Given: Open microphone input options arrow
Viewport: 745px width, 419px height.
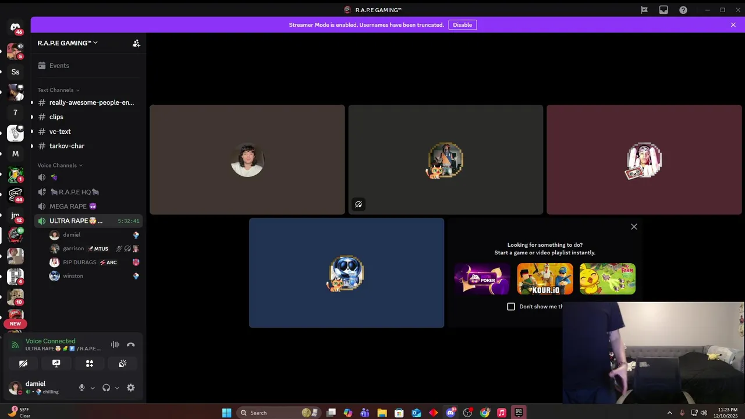Looking at the screenshot, I should tap(93, 388).
